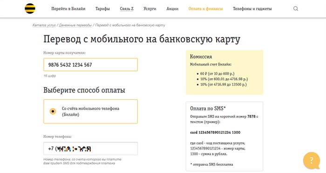
Task: Open the 'Перейти в Билайн' menu
Action: tap(68, 9)
